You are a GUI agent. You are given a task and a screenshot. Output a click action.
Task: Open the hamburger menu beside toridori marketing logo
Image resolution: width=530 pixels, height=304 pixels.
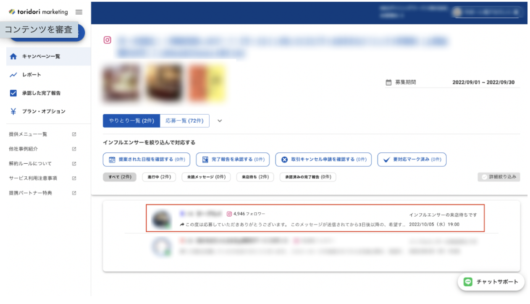click(79, 12)
